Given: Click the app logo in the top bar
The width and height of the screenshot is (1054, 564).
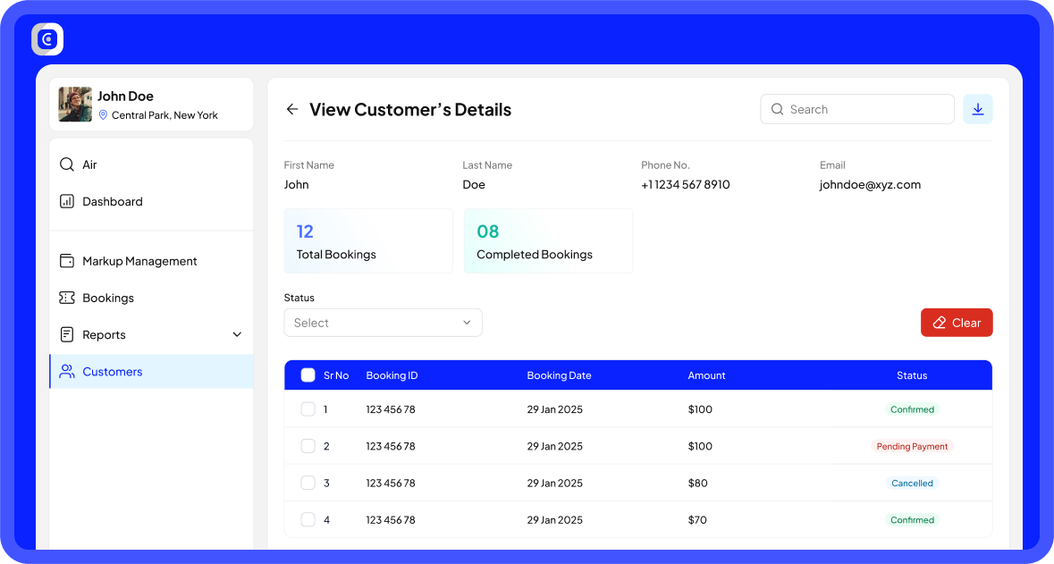Looking at the screenshot, I should pos(46,38).
